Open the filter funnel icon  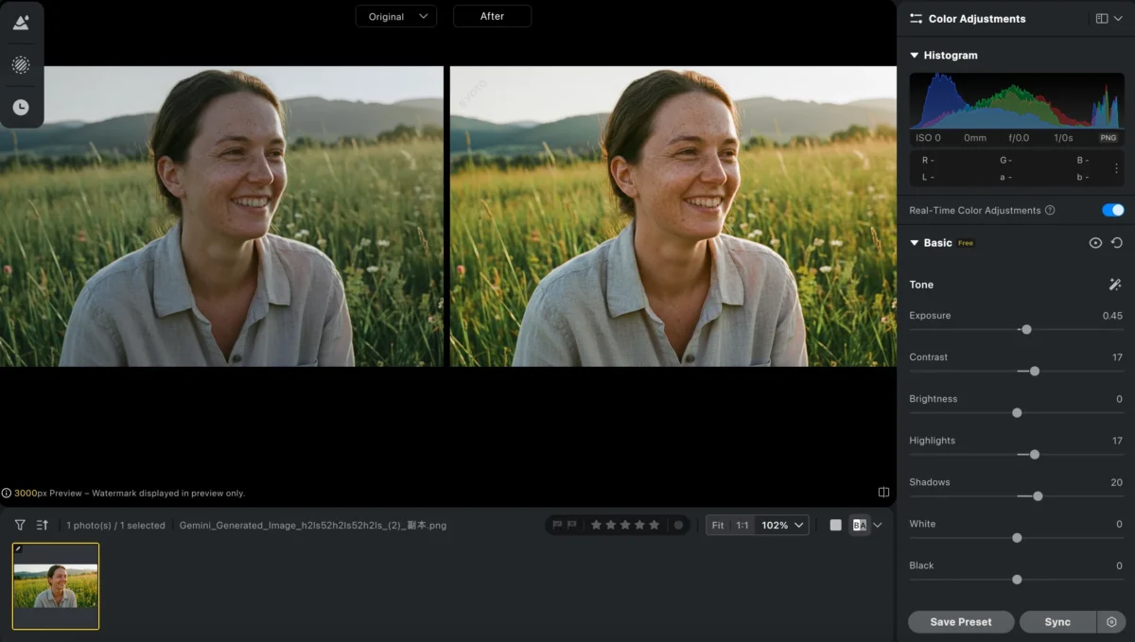point(20,525)
